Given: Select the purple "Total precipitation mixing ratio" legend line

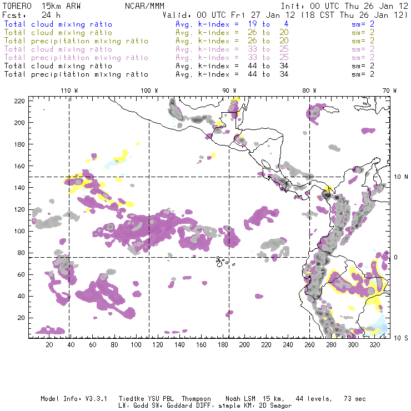Looking at the screenshot, I should tap(76, 58).
